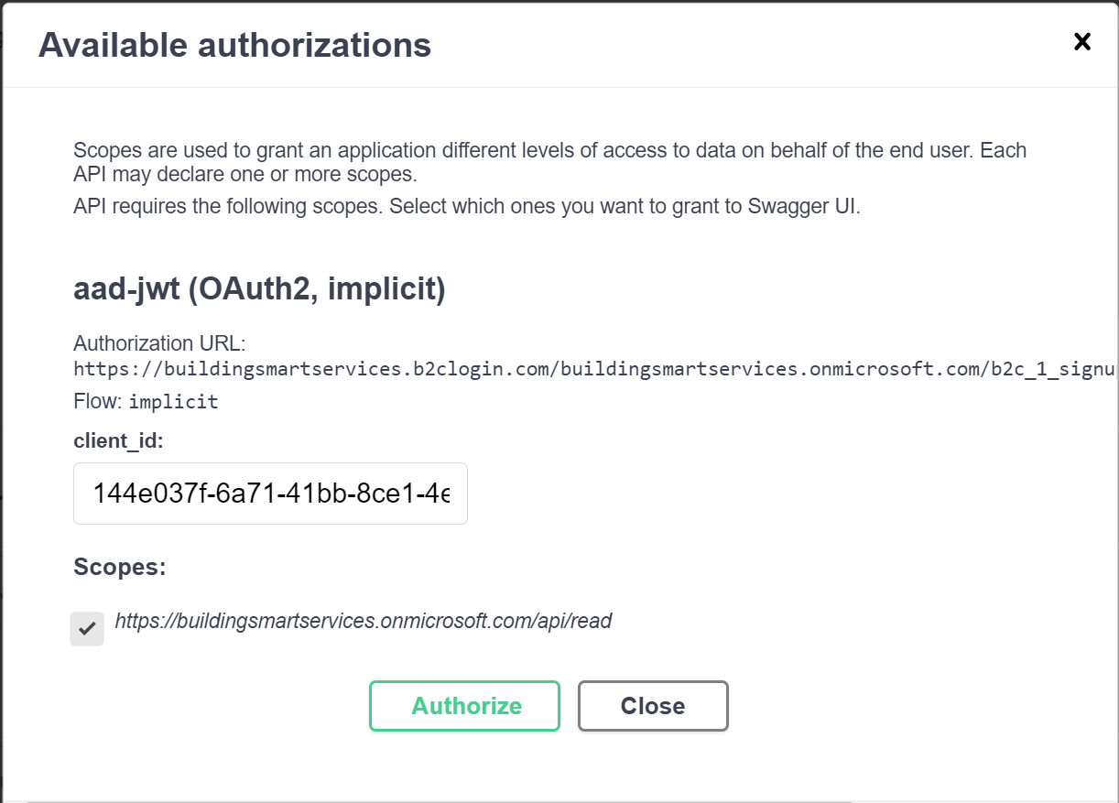Viewport: 1119px width, 803px height.
Task: Click the green Authorize action
Action: (x=464, y=706)
